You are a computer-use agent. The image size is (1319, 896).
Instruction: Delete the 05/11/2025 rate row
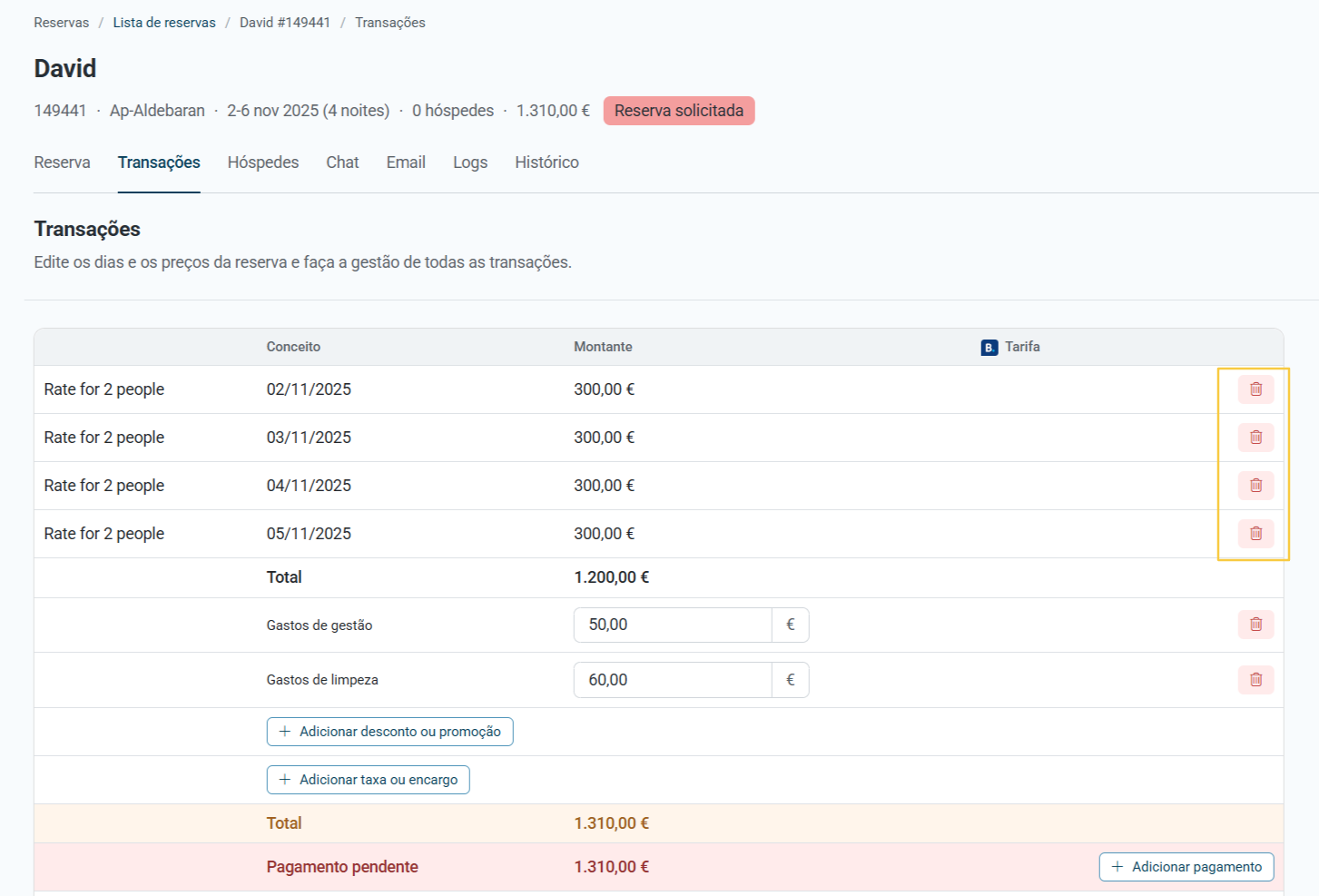tap(1255, 534)
